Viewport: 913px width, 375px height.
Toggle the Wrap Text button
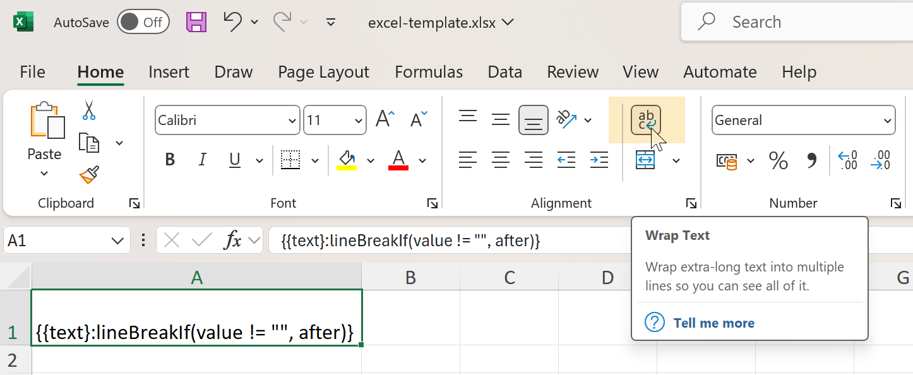[646, 120]
